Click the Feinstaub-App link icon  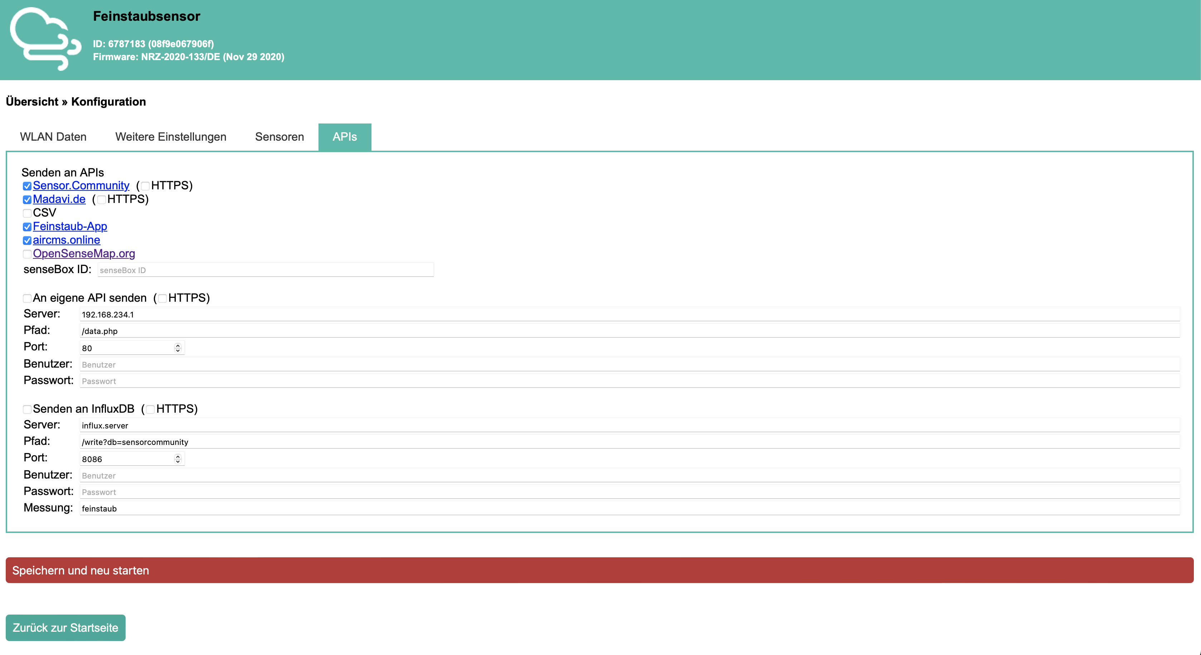tap(69, 226)
